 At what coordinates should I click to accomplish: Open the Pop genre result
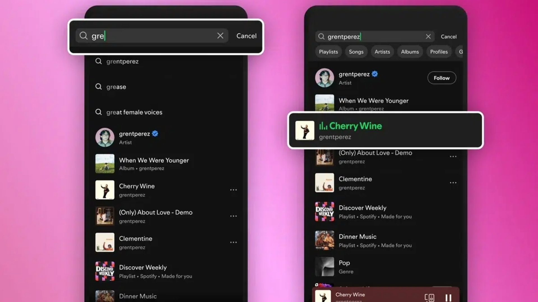386,267
